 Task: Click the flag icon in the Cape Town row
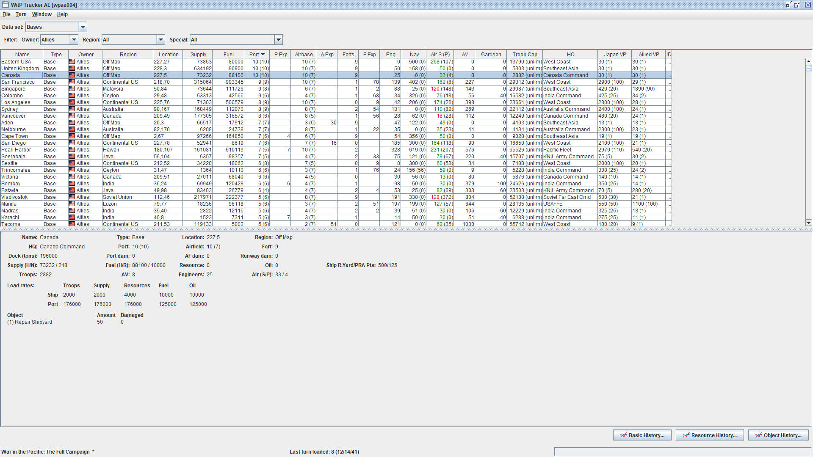point(72,136)
